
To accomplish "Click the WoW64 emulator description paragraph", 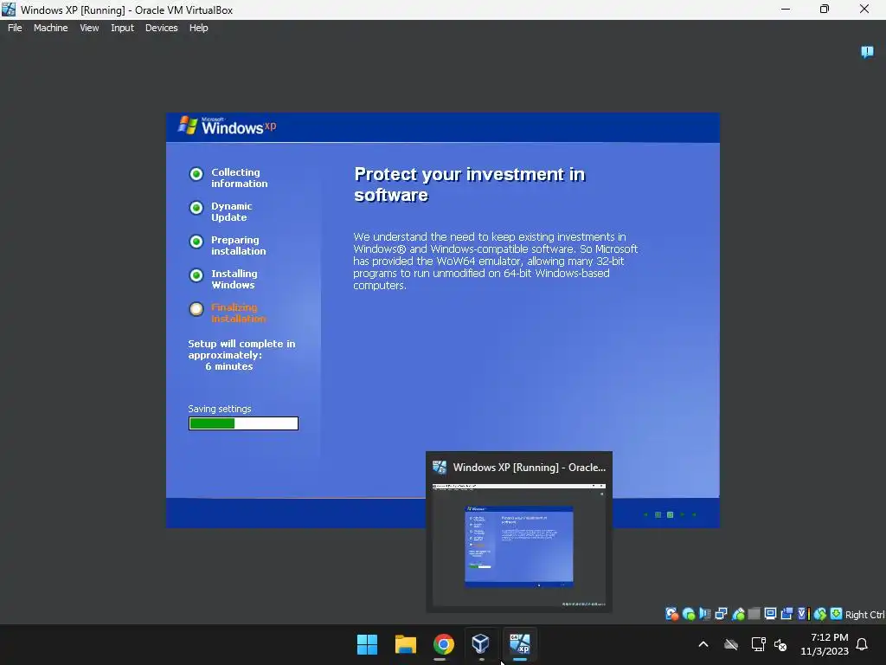I will (x=495, y=261).
